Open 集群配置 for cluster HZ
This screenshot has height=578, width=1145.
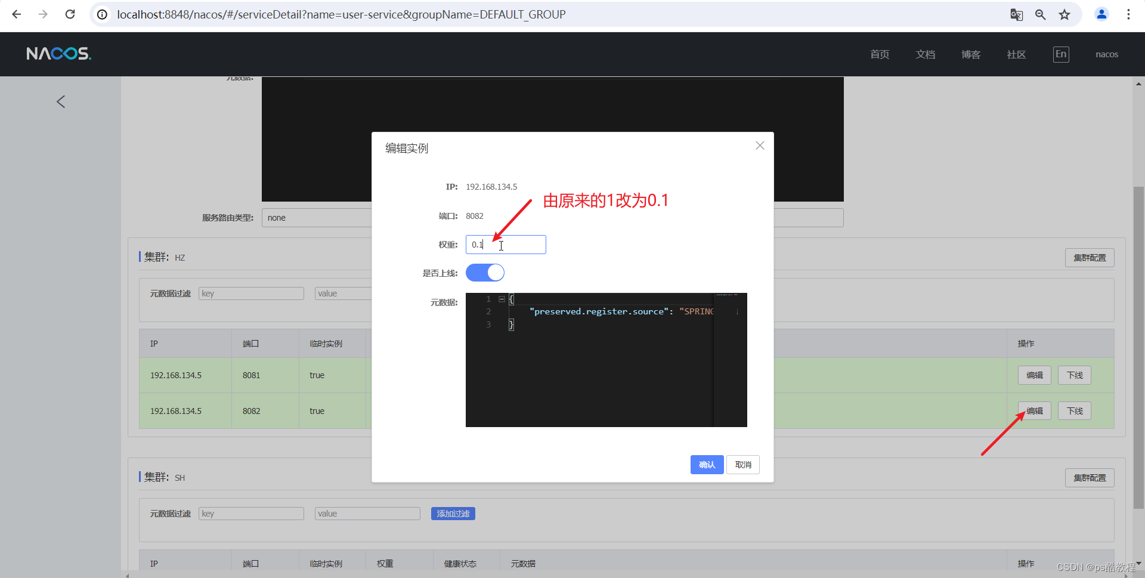click(1090, 258)
